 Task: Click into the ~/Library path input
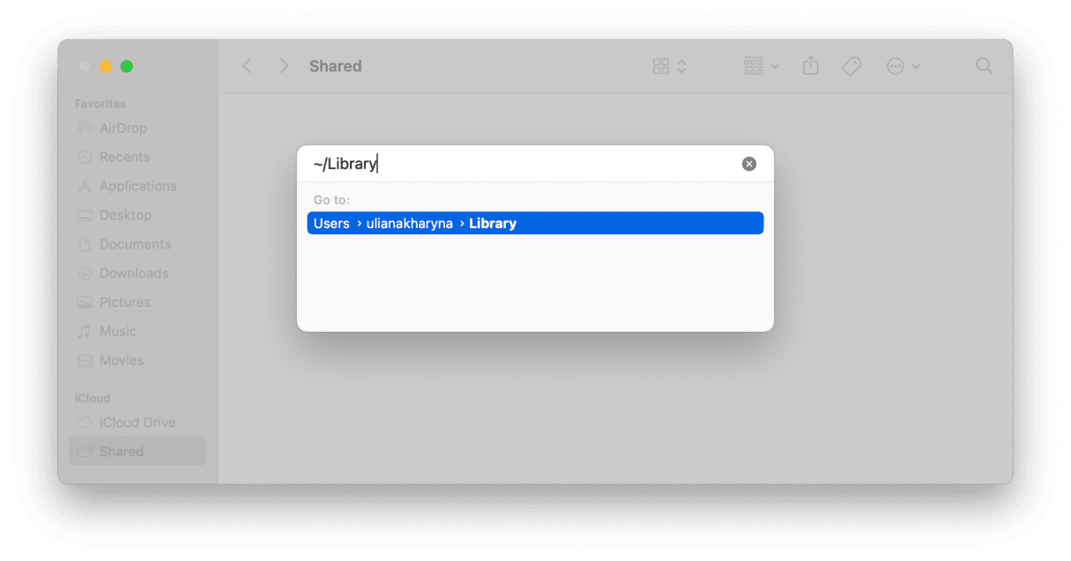[x=524, y=164]
